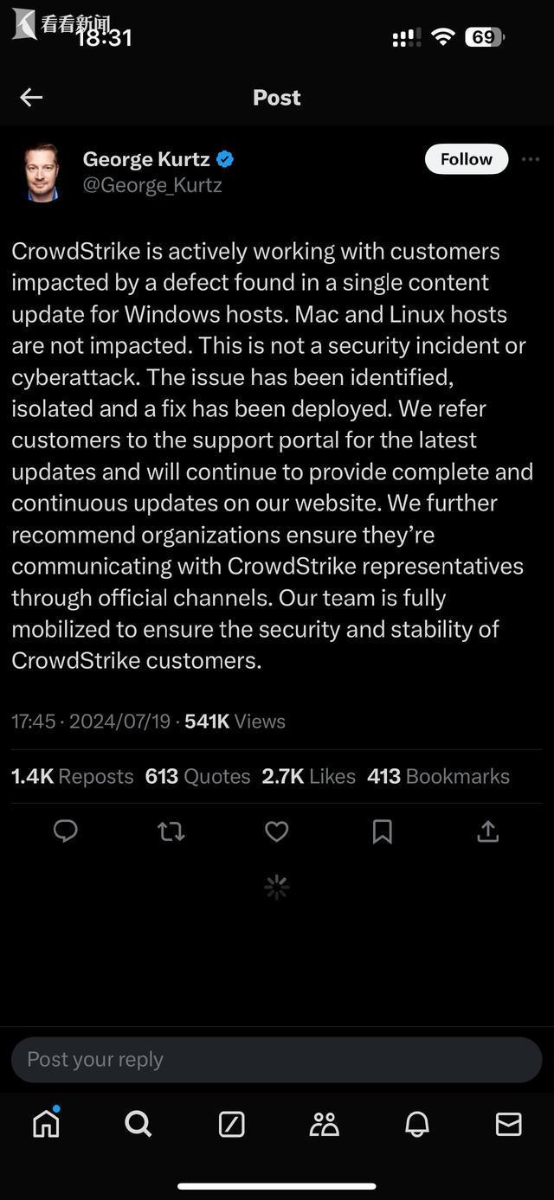
Task: Open George Kurtz's profile picture
Action: click(x=41, y=172)
